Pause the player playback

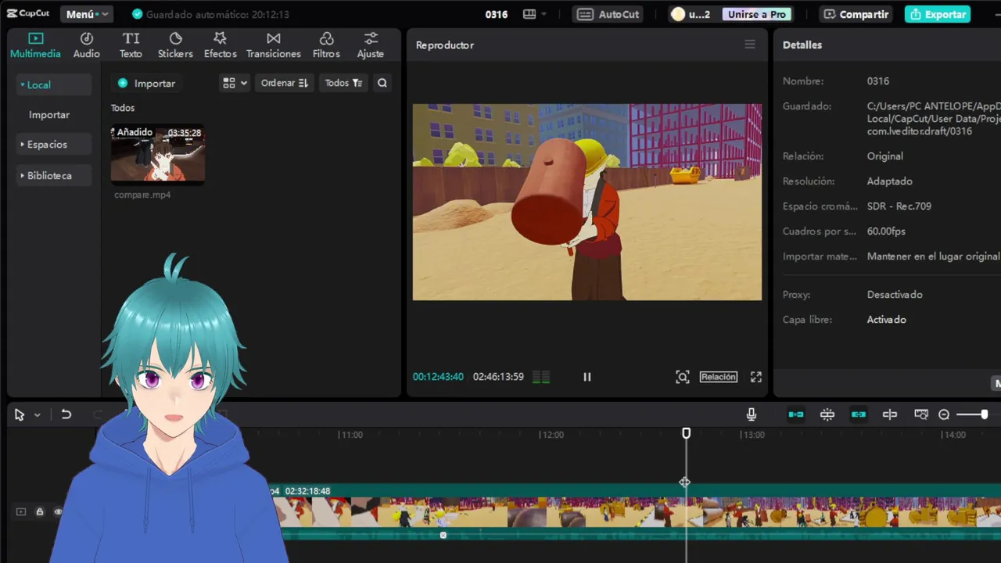(x=587, y=377)
